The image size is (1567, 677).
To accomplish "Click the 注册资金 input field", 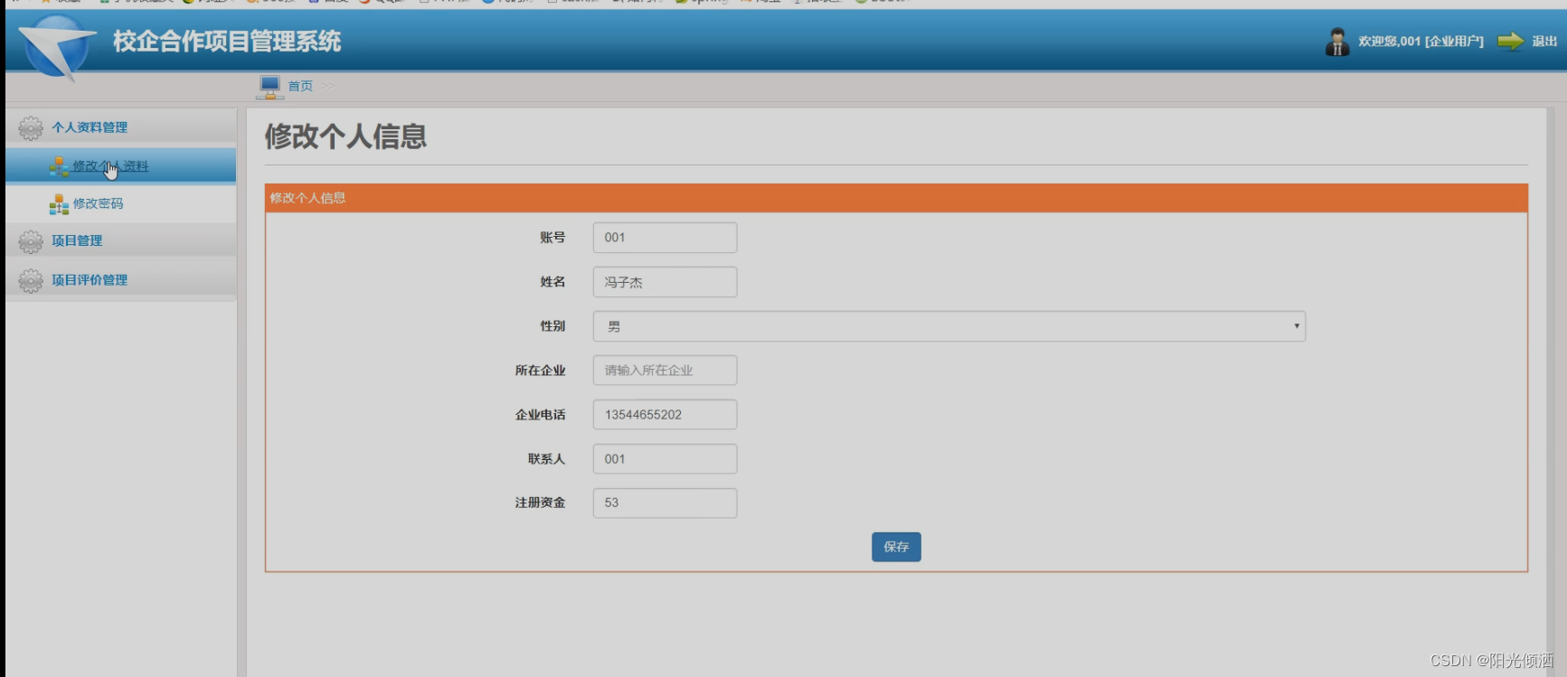I will (x=665, y=503).
